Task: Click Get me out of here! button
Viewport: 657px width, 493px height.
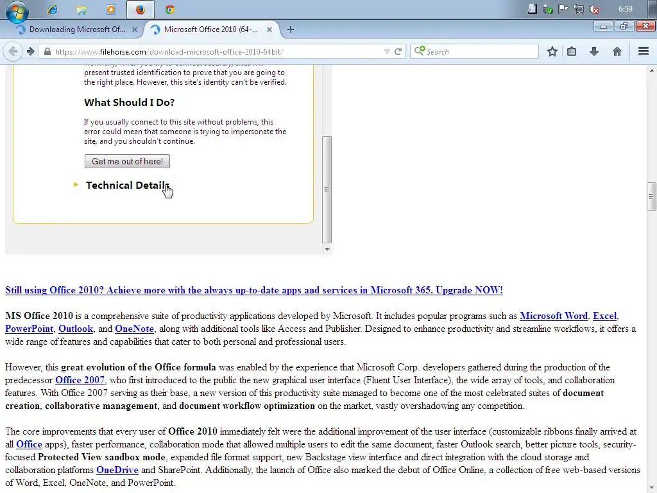Action: coord(128,161)
